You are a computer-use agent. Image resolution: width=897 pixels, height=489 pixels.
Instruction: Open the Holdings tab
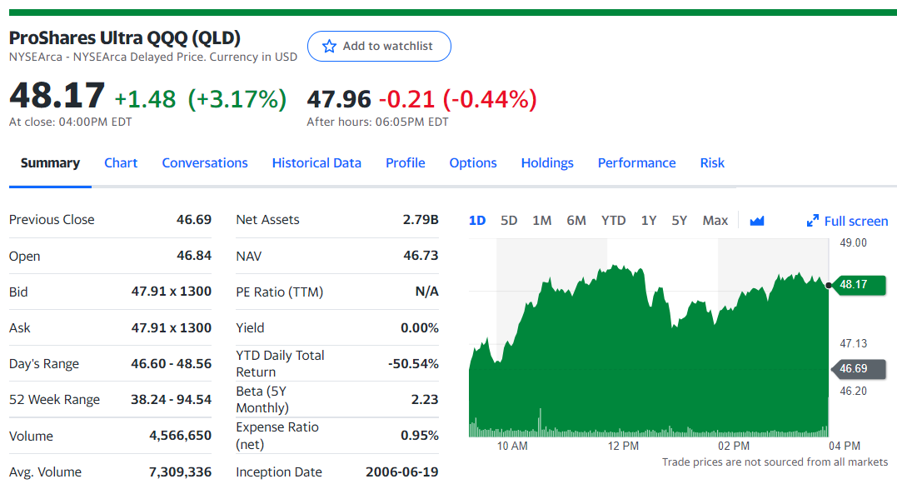(x=547, y=163)
